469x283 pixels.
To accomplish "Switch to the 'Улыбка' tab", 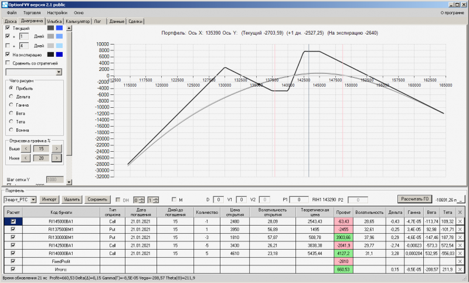I will click(x=54, y=21).
